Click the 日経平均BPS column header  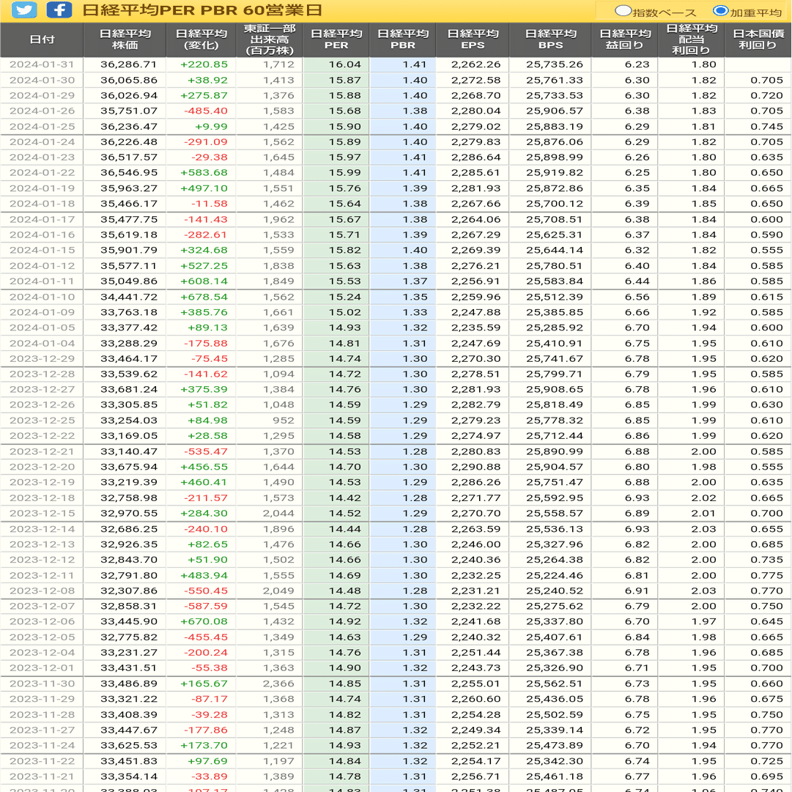coord(550,40)
